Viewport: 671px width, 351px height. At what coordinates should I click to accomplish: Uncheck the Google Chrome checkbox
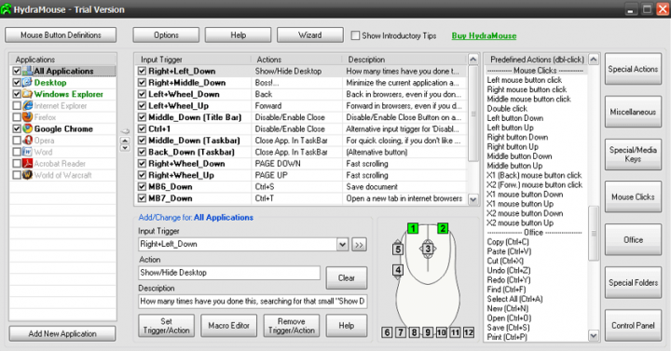click(x=17, y=128)
